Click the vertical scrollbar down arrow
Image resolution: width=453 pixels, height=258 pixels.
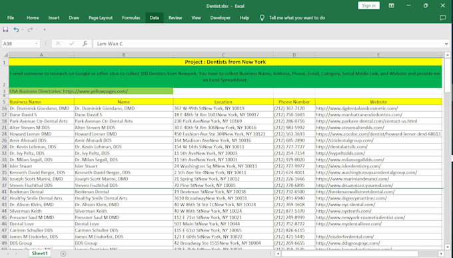(x=448, y=247)
